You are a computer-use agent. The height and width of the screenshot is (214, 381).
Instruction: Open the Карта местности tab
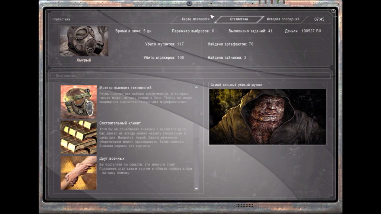(x=195, y=19)
